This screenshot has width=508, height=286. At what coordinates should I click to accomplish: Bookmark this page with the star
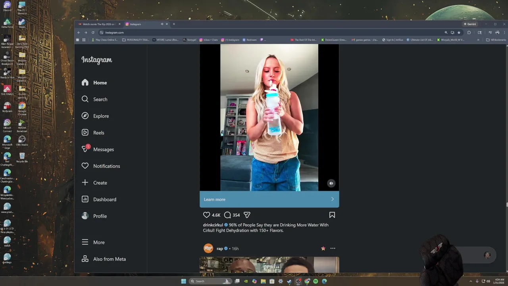click(459, 33)
